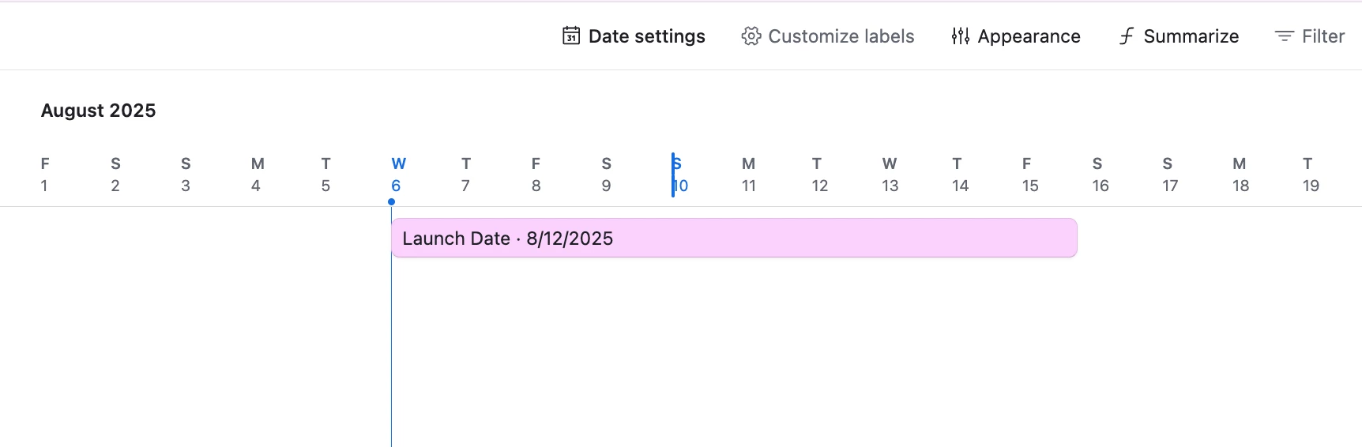Click the August 2025 month heading
This screenshot has height=447, width=1362.
[x=99, y=111]
